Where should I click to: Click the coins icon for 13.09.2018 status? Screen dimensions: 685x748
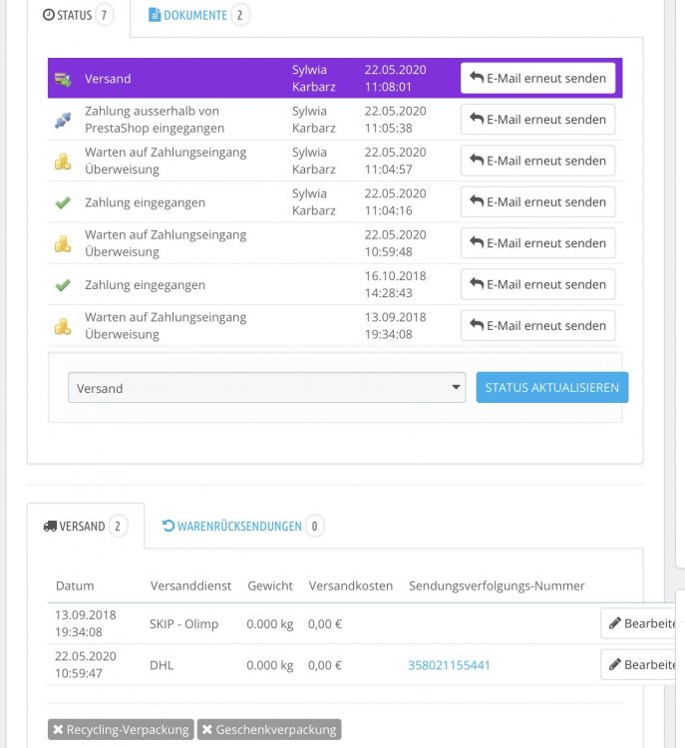[x=63, y=326]
